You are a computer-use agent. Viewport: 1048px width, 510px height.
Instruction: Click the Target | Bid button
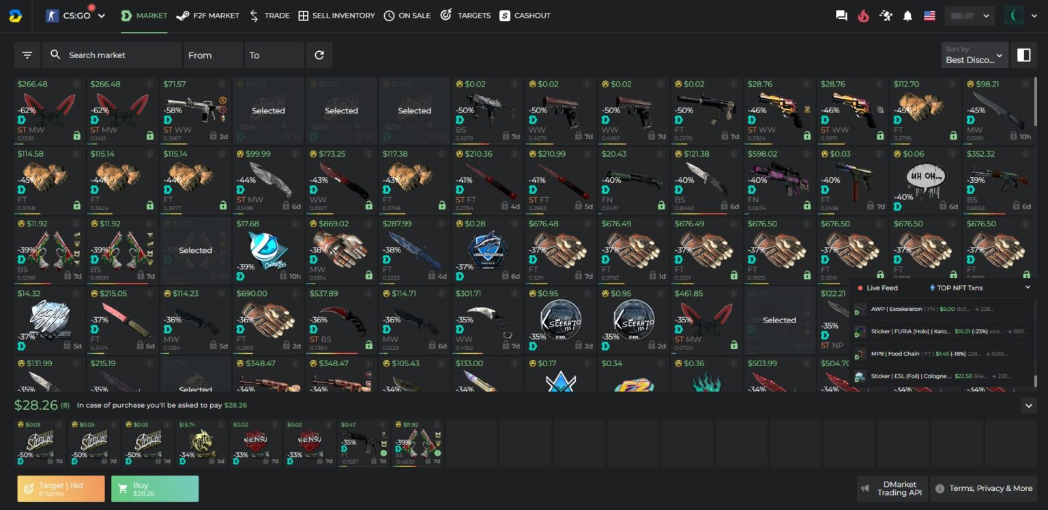(x=61, y=488)
